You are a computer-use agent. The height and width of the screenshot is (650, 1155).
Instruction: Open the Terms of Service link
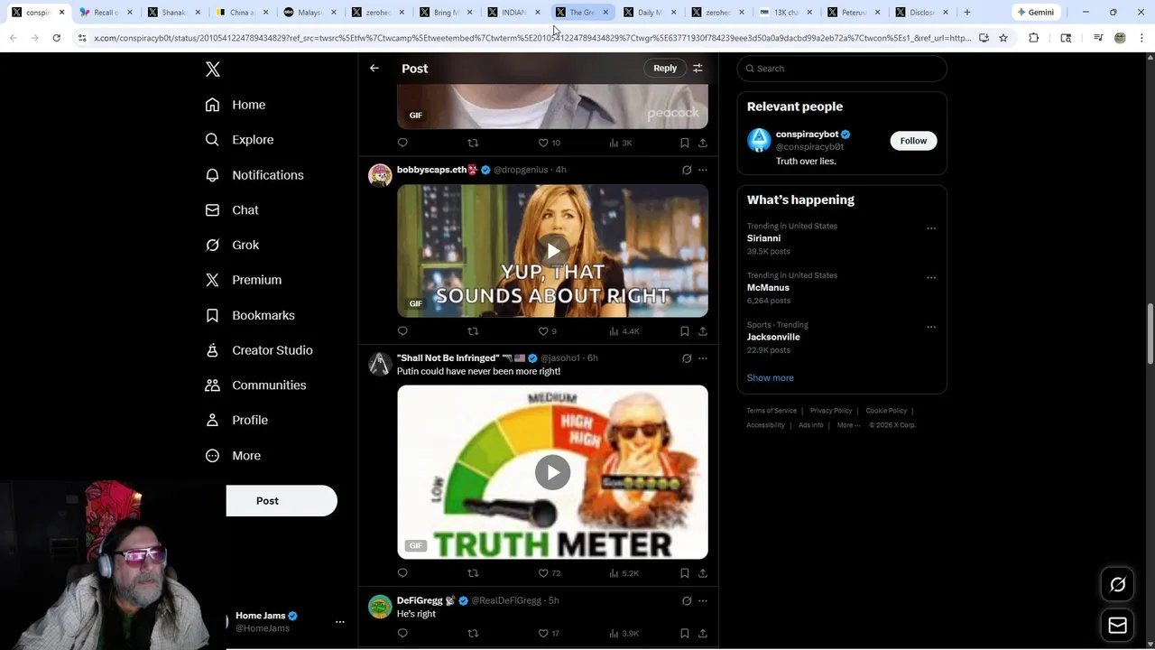click(x=772, y=411)
